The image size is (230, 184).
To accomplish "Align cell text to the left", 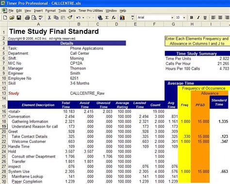I will [214, 17].
